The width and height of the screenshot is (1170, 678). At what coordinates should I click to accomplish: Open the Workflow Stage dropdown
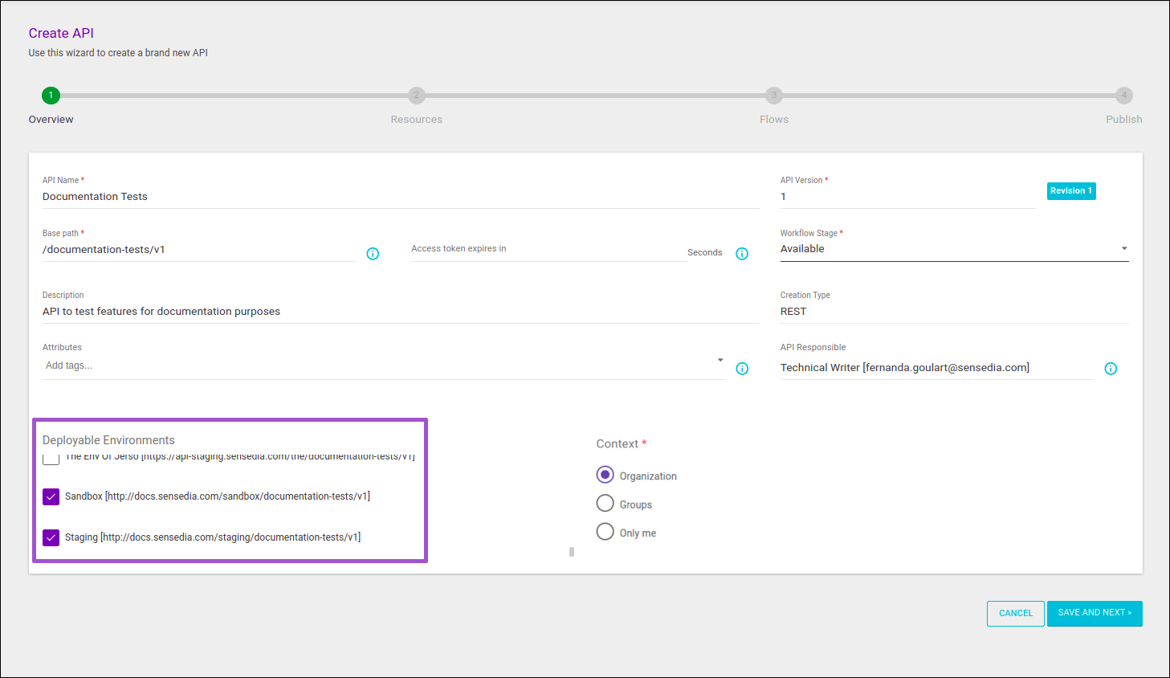point(1124,248)
